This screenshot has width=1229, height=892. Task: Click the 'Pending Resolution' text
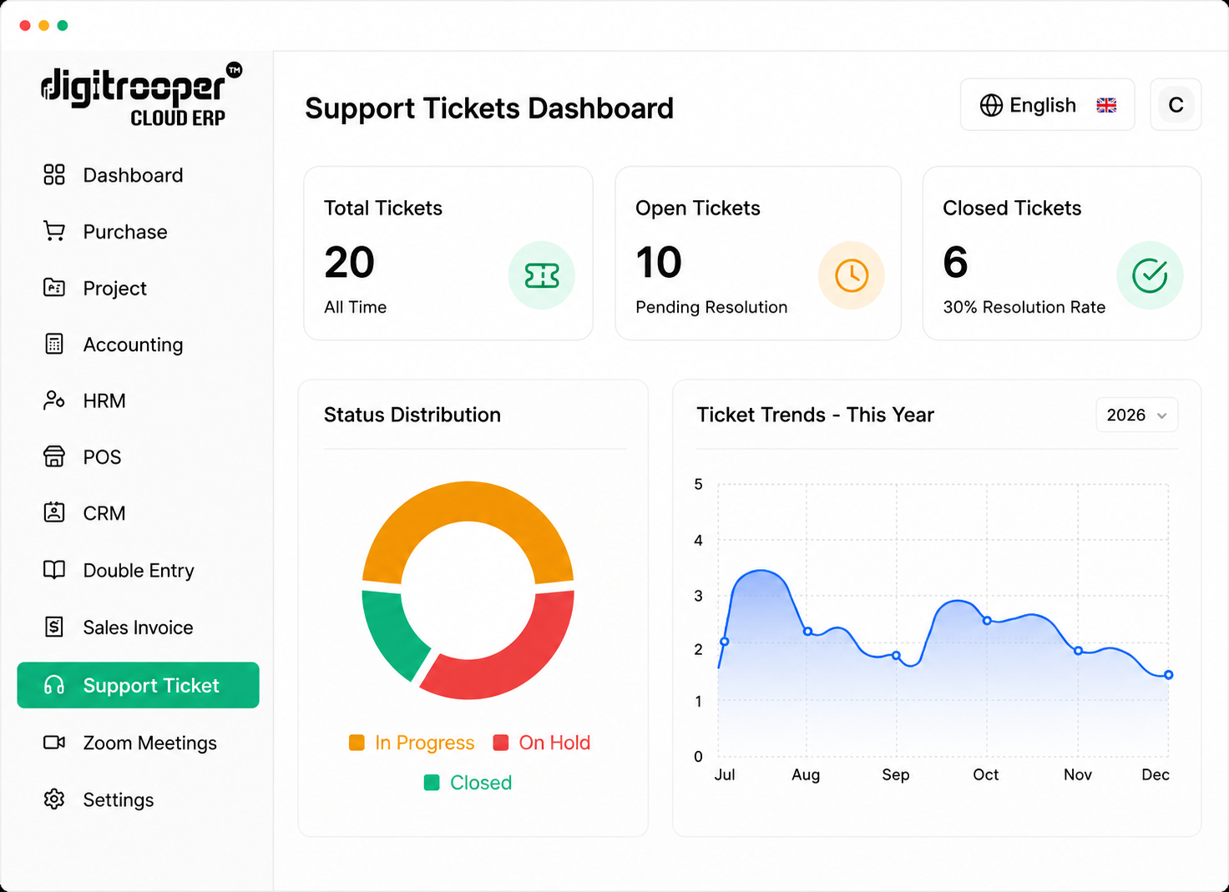711,307
